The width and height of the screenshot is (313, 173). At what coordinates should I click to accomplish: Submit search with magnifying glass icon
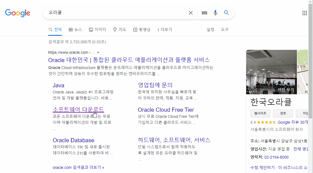pyautogui.click(x=226, y=13)
